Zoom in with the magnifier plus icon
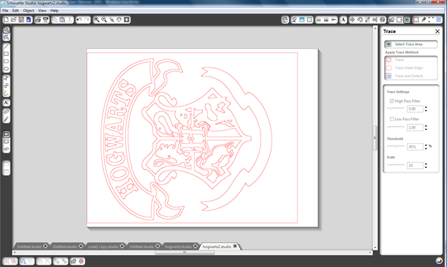This screenshot has width=447, height=267. coord(96,20)
